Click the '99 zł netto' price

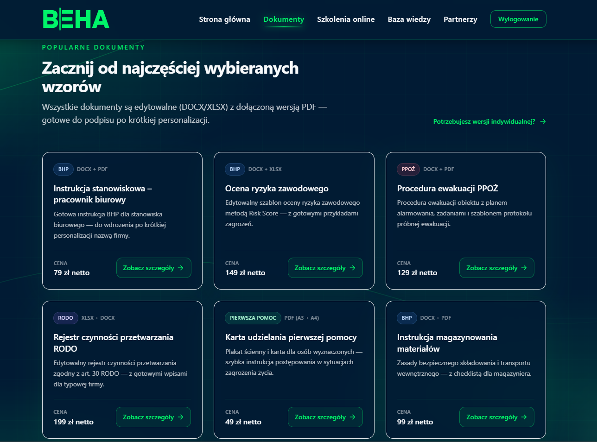pos(415,422)
